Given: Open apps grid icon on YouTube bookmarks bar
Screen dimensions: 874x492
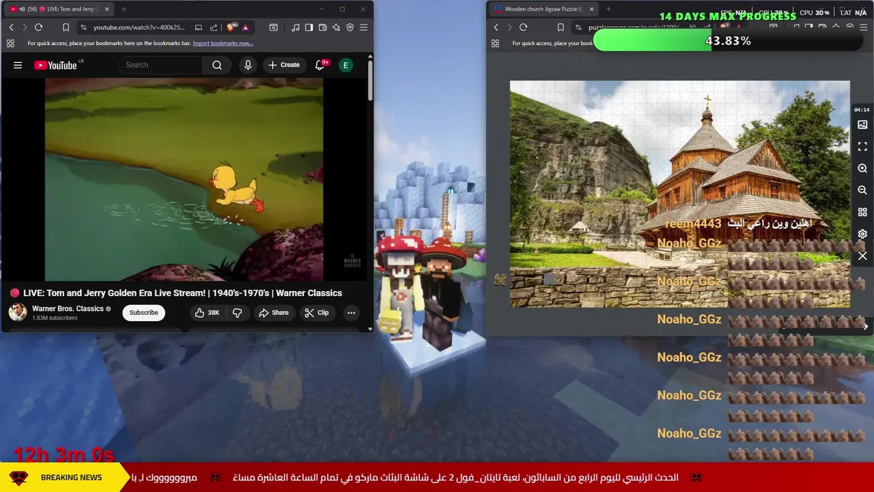Looking at the screenshot, I should tap(10, 43).
